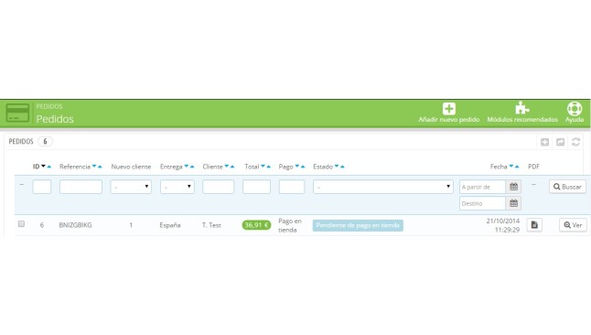Focus the Total filter input
Screen dimensions: 591x335
point(257,187)
